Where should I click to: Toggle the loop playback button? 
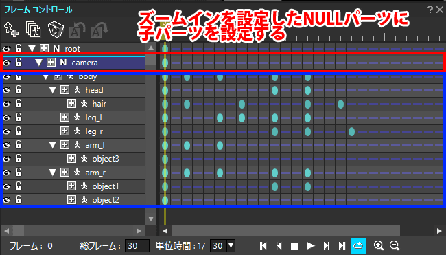point(358,245)
